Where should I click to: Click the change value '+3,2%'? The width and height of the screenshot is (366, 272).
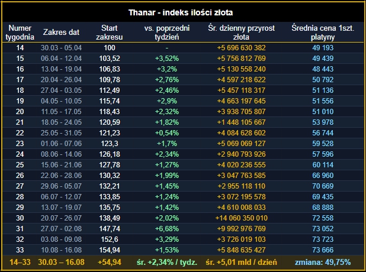[167, 69]
